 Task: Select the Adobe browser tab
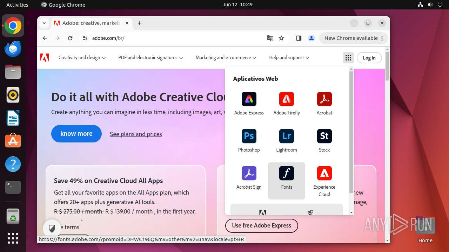[91, 23]
